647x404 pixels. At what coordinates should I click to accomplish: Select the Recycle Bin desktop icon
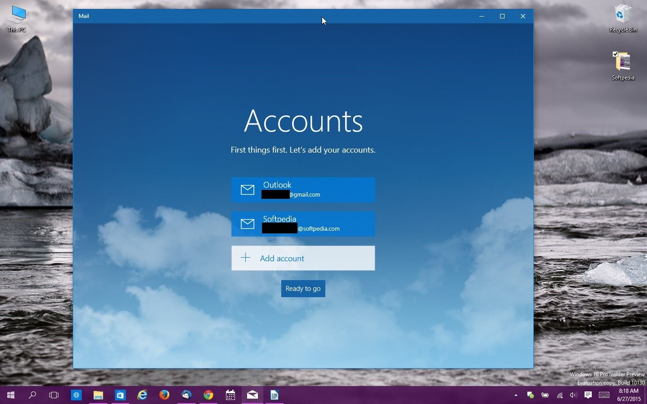(623, 18)
